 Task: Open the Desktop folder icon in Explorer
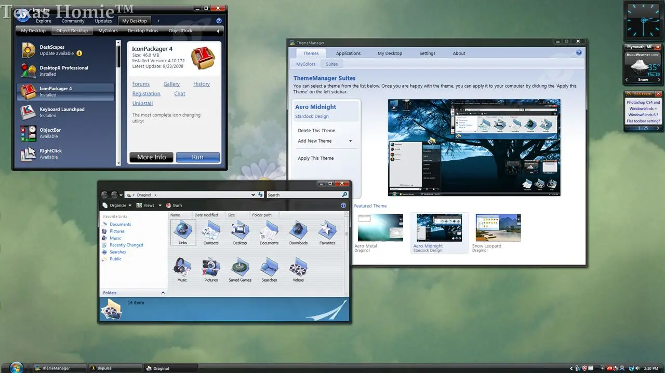point(240,229)
